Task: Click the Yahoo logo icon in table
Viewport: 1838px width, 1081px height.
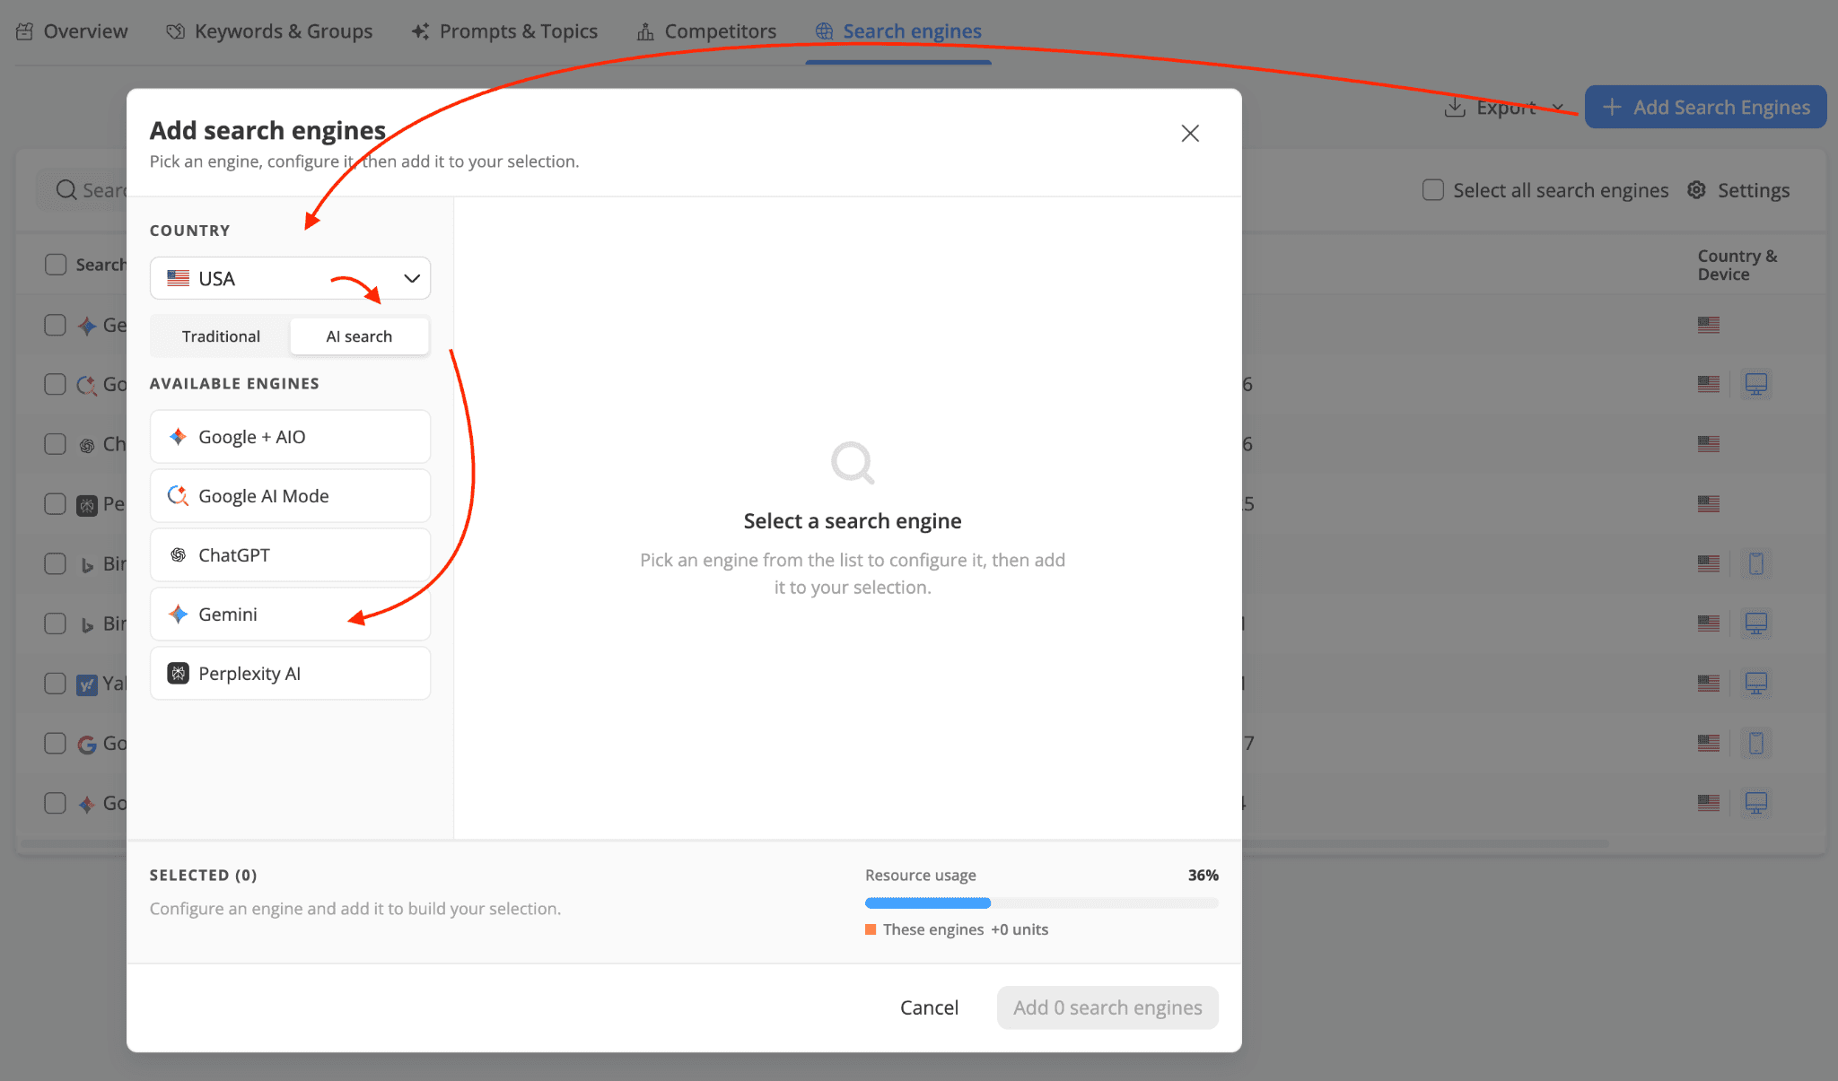Action: pos(87,685)
